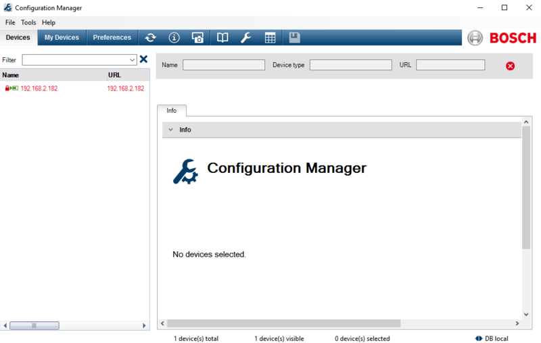Open the table view grid icon

[x=270, y=38]
